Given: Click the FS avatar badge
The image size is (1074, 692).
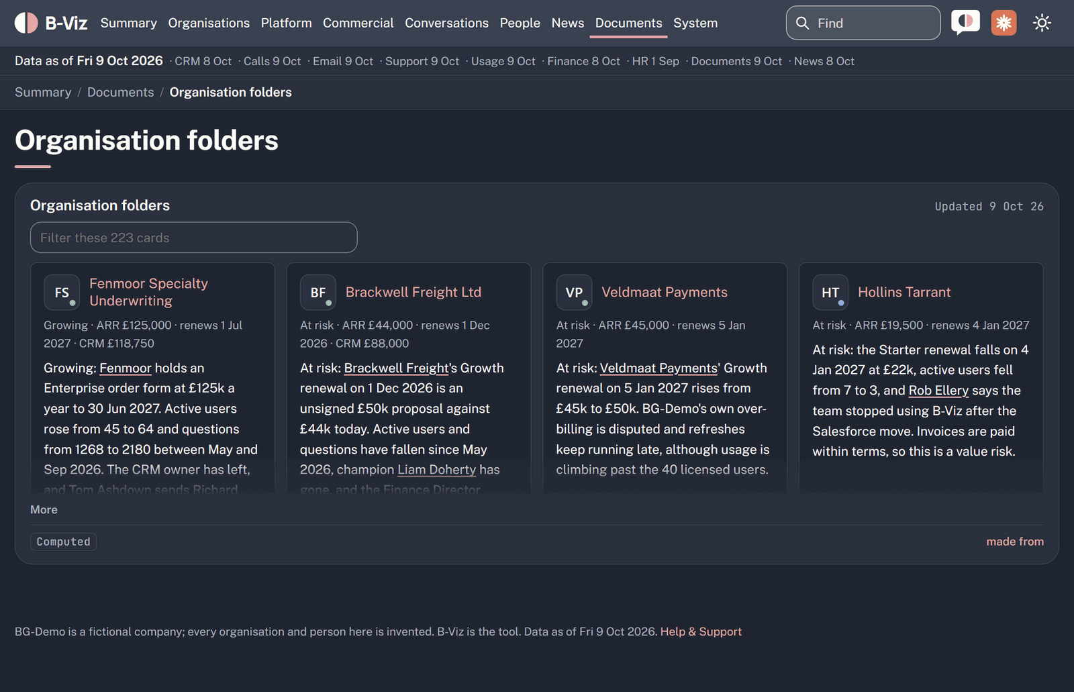Looking at the screenshot, I should point(62,293).
